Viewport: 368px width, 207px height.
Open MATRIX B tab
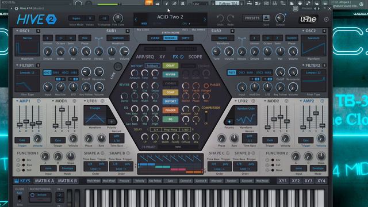tap(67, 181)
